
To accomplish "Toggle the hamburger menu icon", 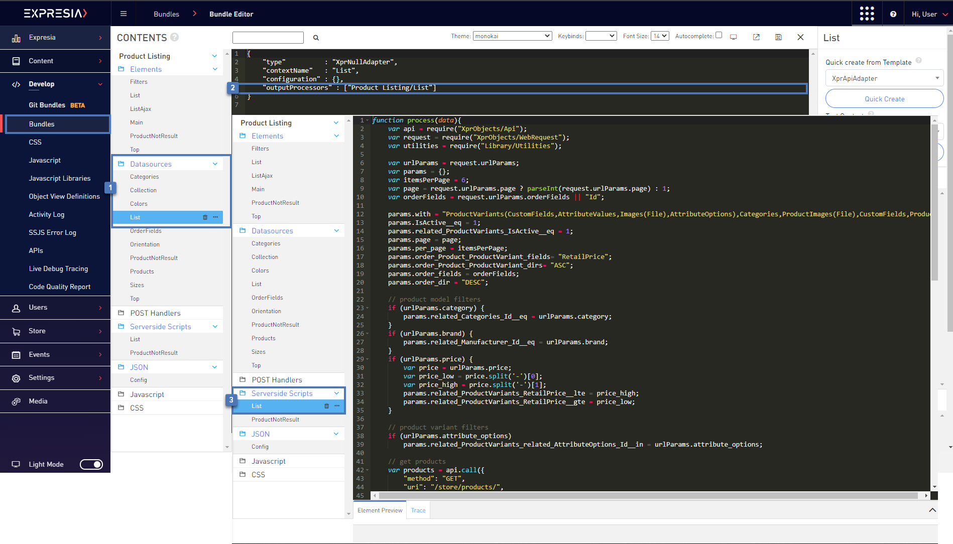I will point(124,14).
